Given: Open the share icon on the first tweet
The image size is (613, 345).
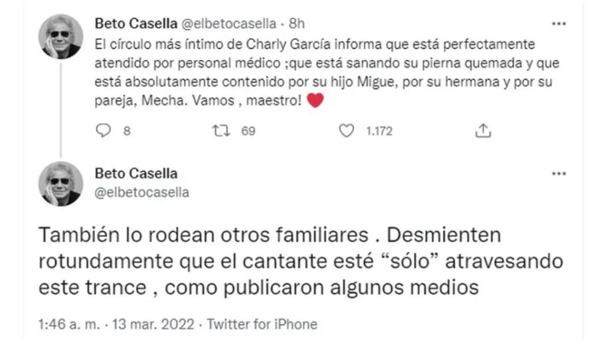Looking at the screenshot, I should click(483, 131).
